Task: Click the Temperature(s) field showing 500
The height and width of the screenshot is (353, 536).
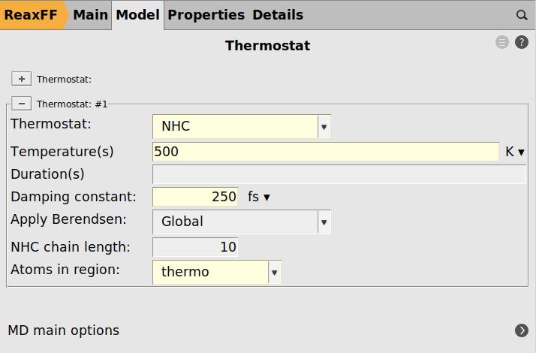Action: (x=326, y=152)
